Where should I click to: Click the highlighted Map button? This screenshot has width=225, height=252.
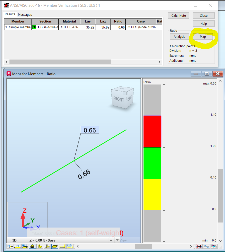click(x=203, y=36)
